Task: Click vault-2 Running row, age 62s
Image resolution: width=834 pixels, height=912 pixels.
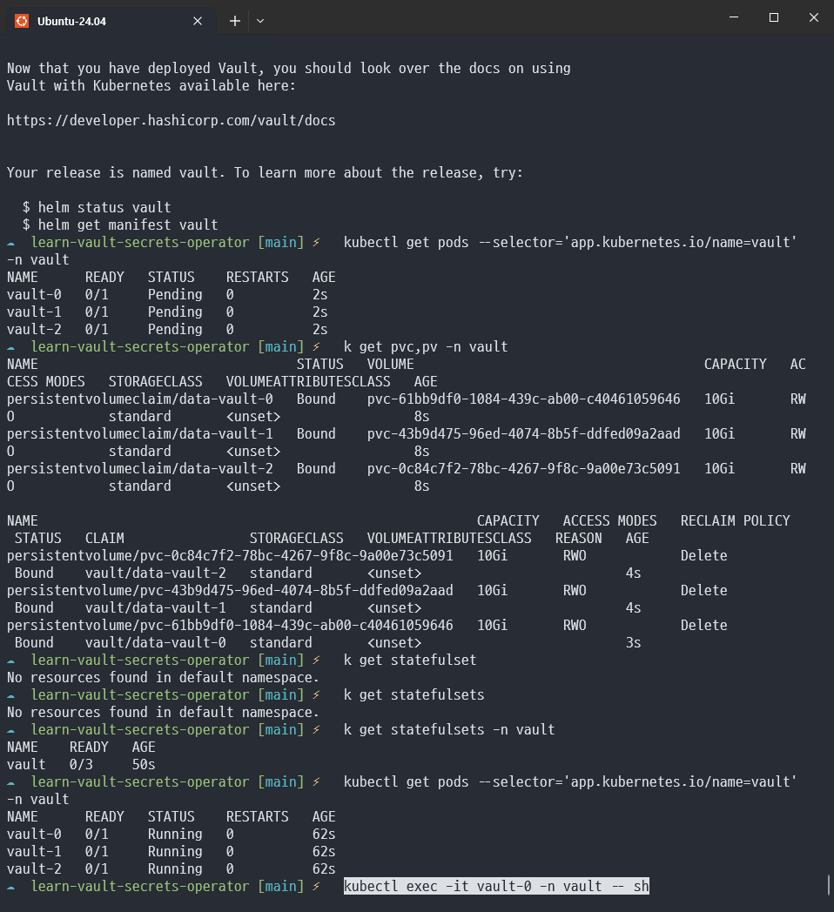Action: coord(172,869)
